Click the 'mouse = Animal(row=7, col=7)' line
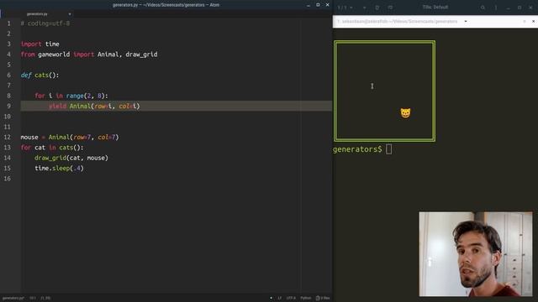This screenshot has width=538, height=302. 70,137
